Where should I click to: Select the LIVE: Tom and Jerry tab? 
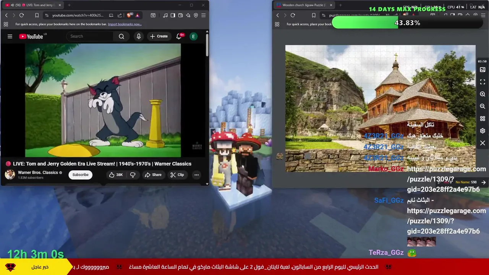click(x=33, y=5)
